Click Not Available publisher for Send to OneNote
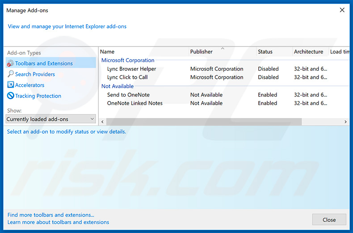 point(206,95)
